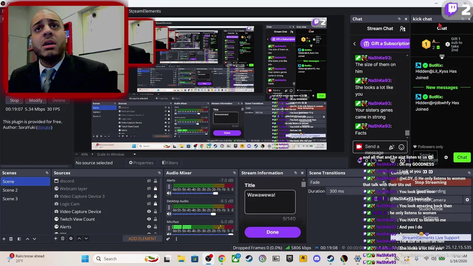Click ADD ELEMENT in Sources

coord(142,239)
